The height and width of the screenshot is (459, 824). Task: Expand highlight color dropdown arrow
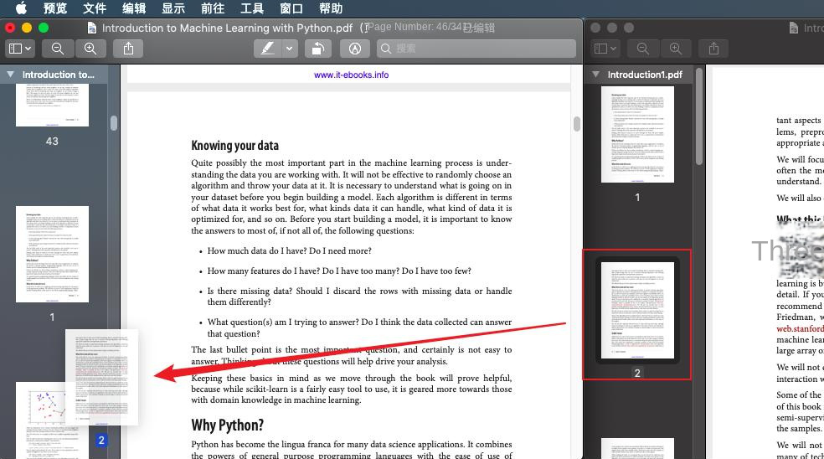(290, 49)
